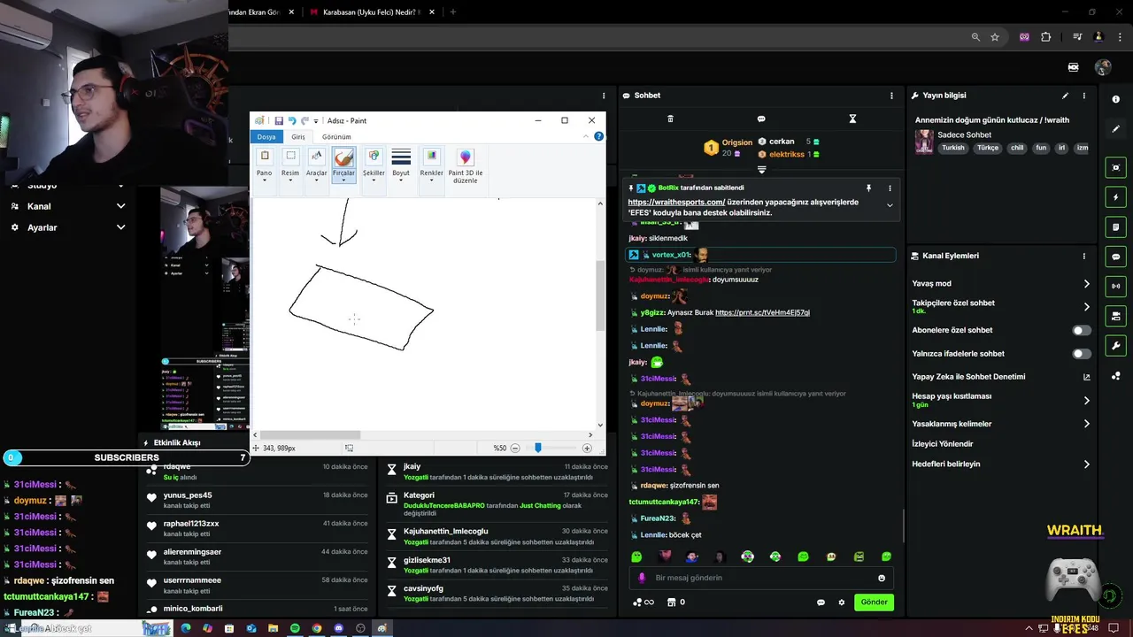Click Paint vertical scrollbar thumb

[601, 296]
